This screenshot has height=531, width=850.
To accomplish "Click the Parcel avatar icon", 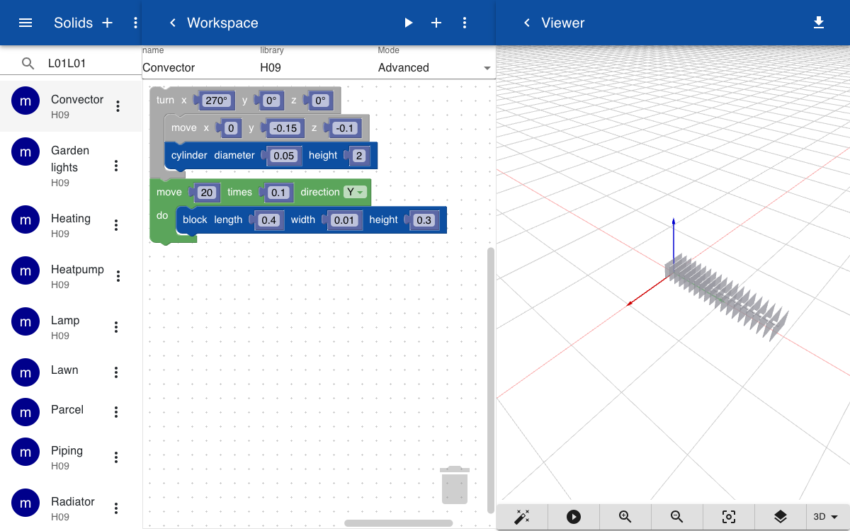I will [25, 412].
